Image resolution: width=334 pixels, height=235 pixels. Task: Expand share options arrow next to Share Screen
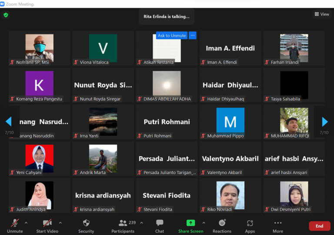(x=204, y=223)
